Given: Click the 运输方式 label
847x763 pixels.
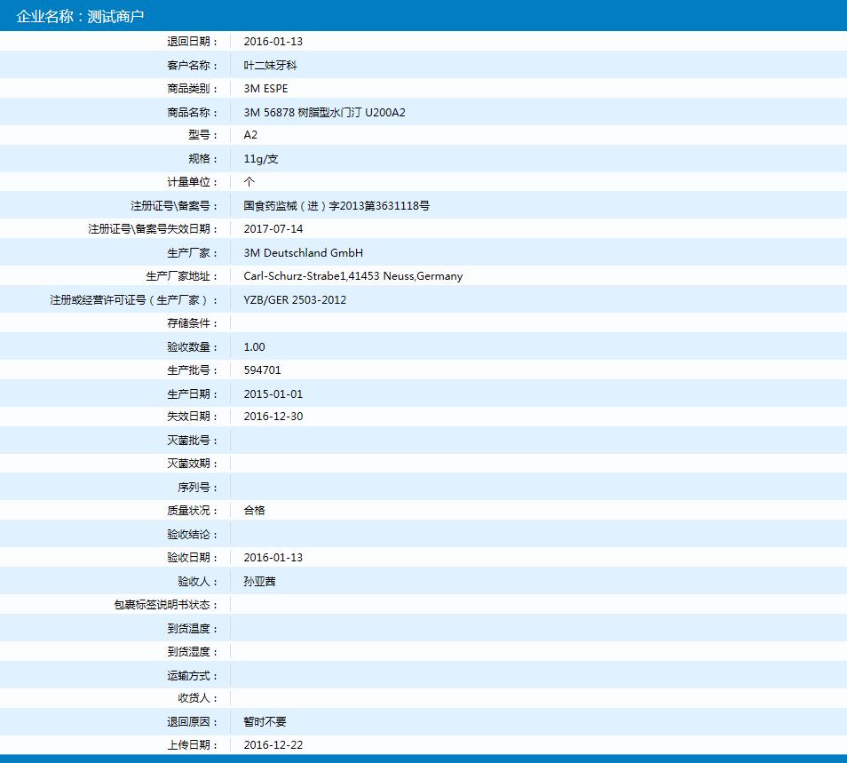Looking at the screenshot, I should (x=192, y=675).
